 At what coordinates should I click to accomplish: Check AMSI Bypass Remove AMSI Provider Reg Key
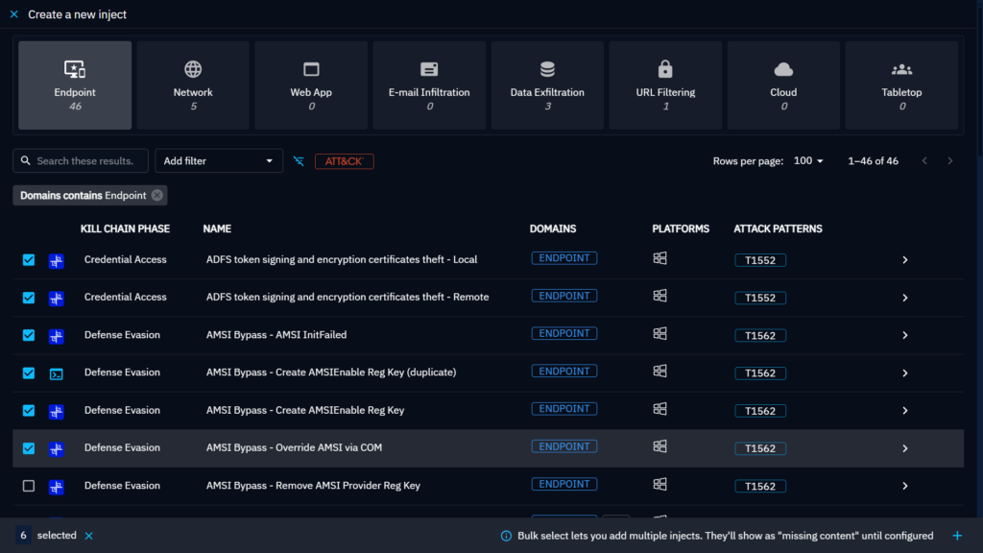point(29,486)
